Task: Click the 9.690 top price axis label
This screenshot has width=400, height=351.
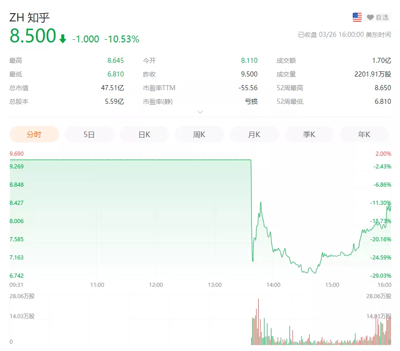Action: (16, 154)
